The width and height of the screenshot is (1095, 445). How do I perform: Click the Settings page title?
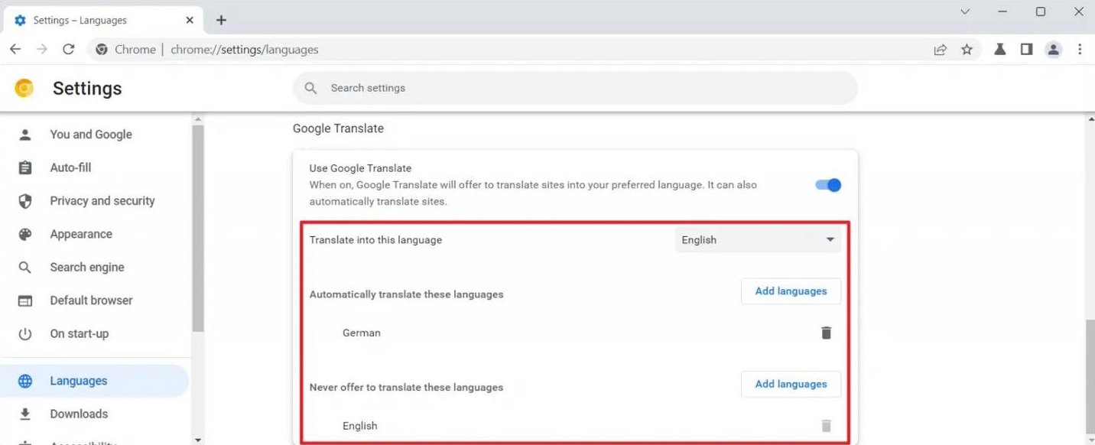(x=87, y=88)
